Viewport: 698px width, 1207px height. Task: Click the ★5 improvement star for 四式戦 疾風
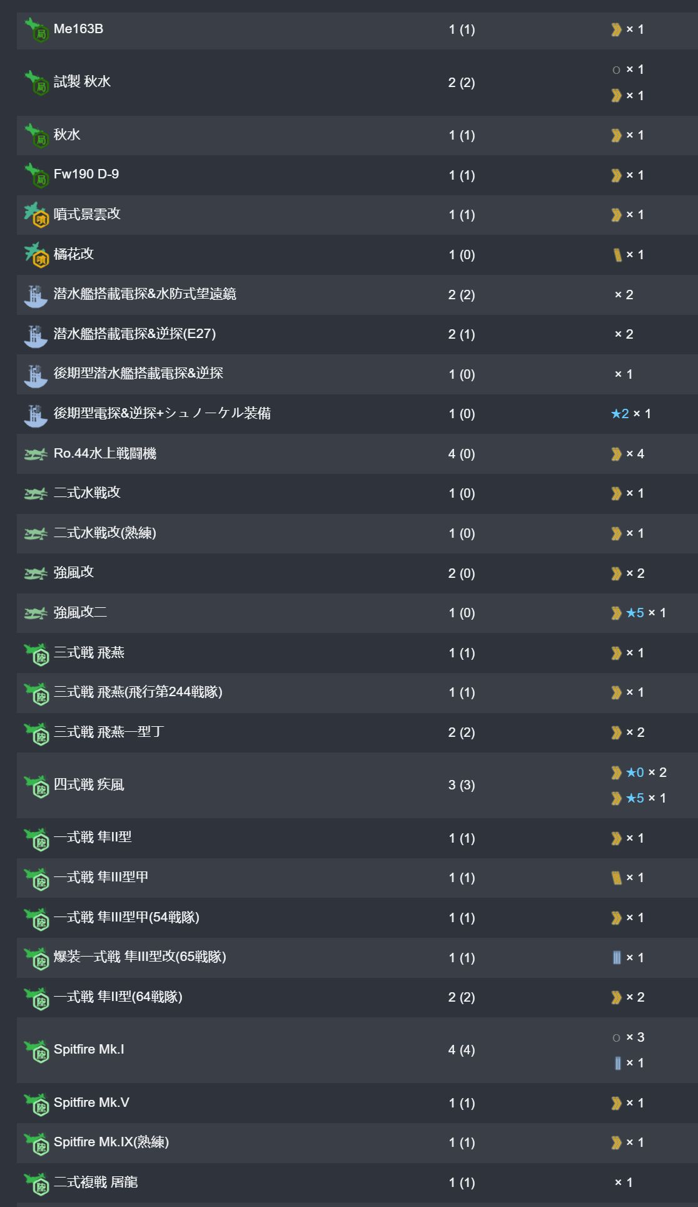click(x=635, y=798)
